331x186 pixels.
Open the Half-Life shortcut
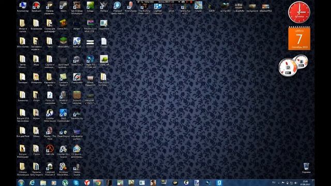click(50, 150)
